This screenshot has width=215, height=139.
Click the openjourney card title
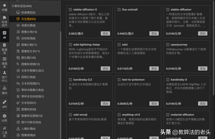point(179,44)
